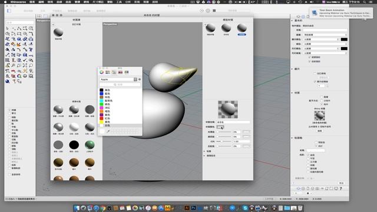Image resolution: width=377 pixels, height=212 pixels.
Task: Select the Layer radio button in material section
Action: (x=322, y=97)
